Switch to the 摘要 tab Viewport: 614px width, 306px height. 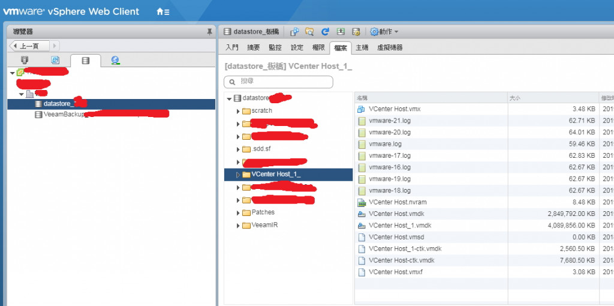click(254, 47)
